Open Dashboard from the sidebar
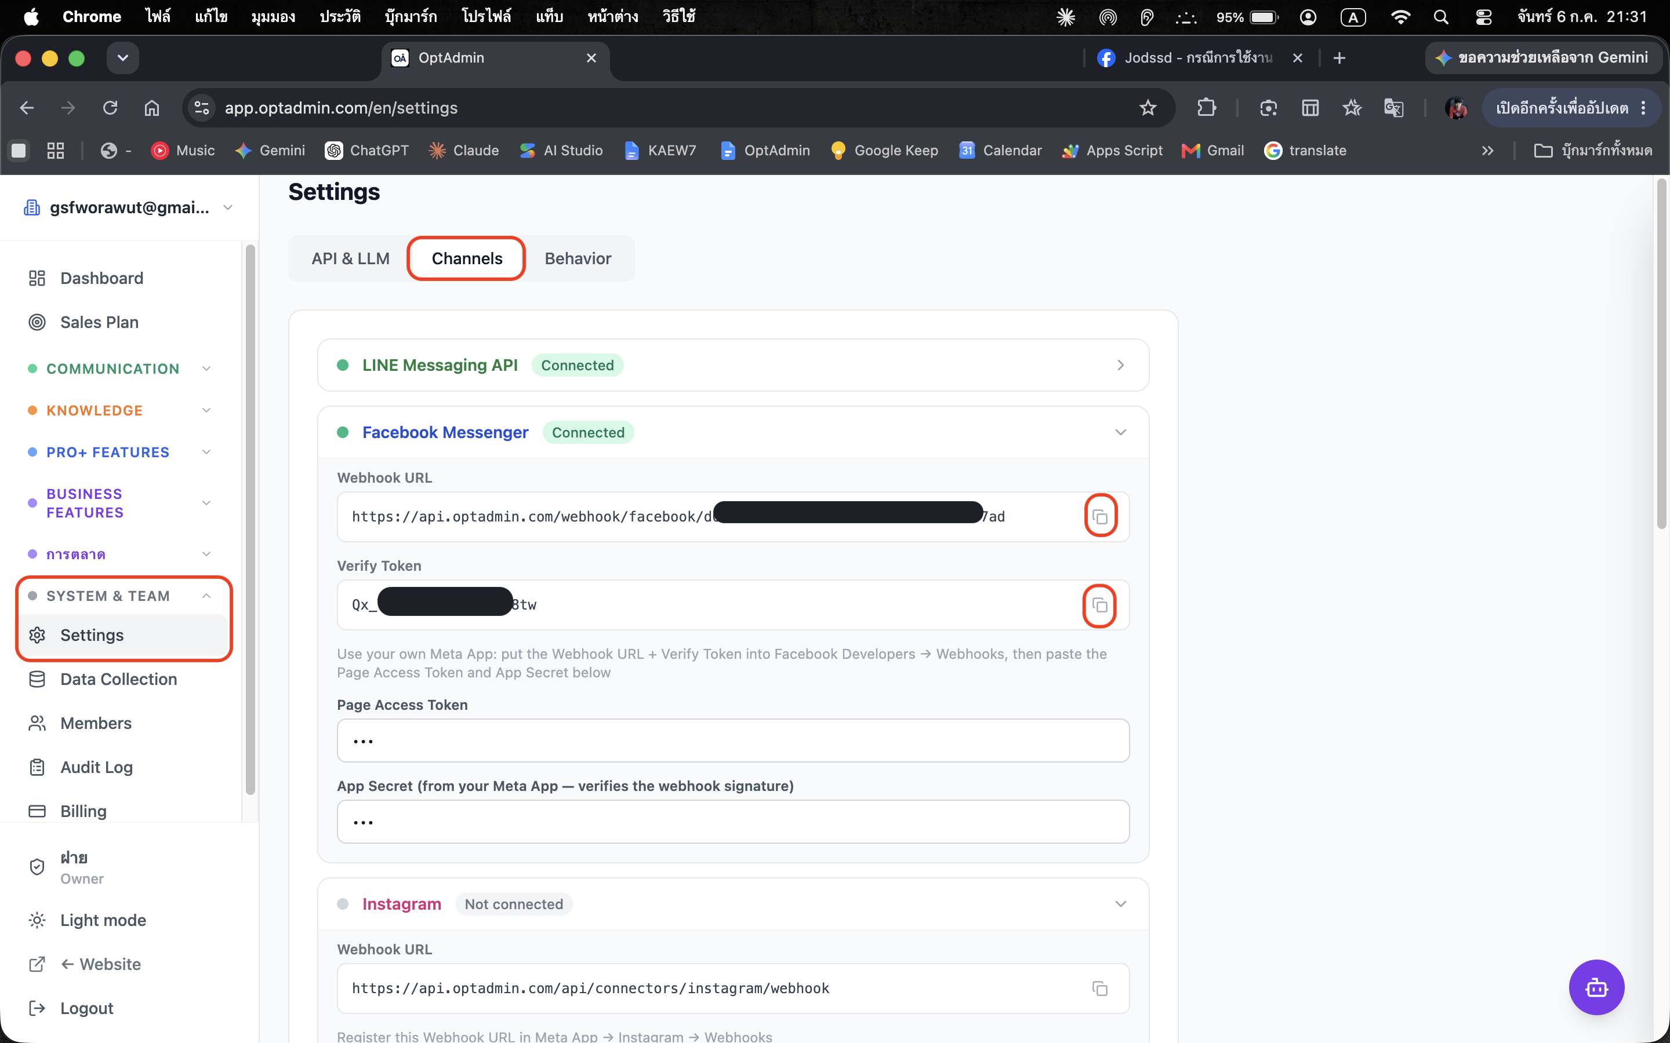The image size is (1670, 1043). tap(101, 278)
